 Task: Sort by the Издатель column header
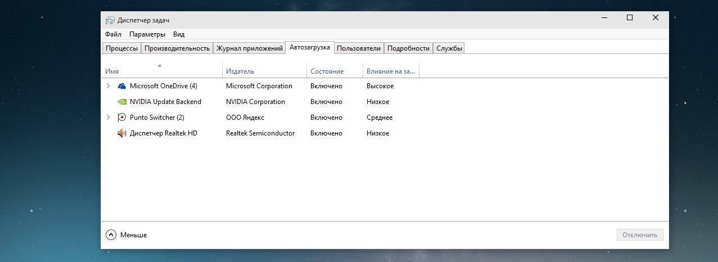[x=265, y=71]
